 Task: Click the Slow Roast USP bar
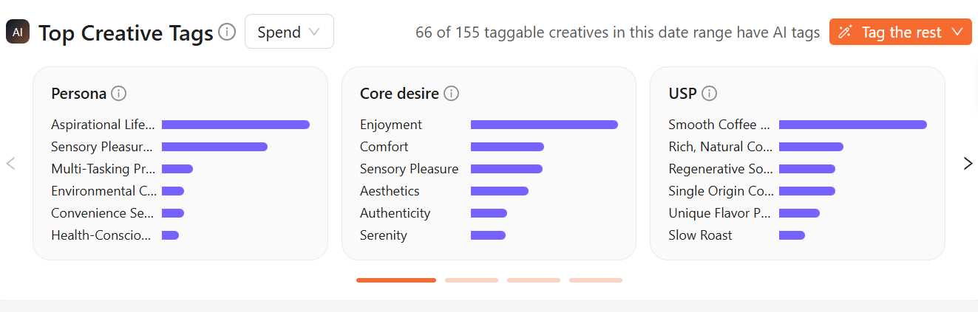point(792,235)
